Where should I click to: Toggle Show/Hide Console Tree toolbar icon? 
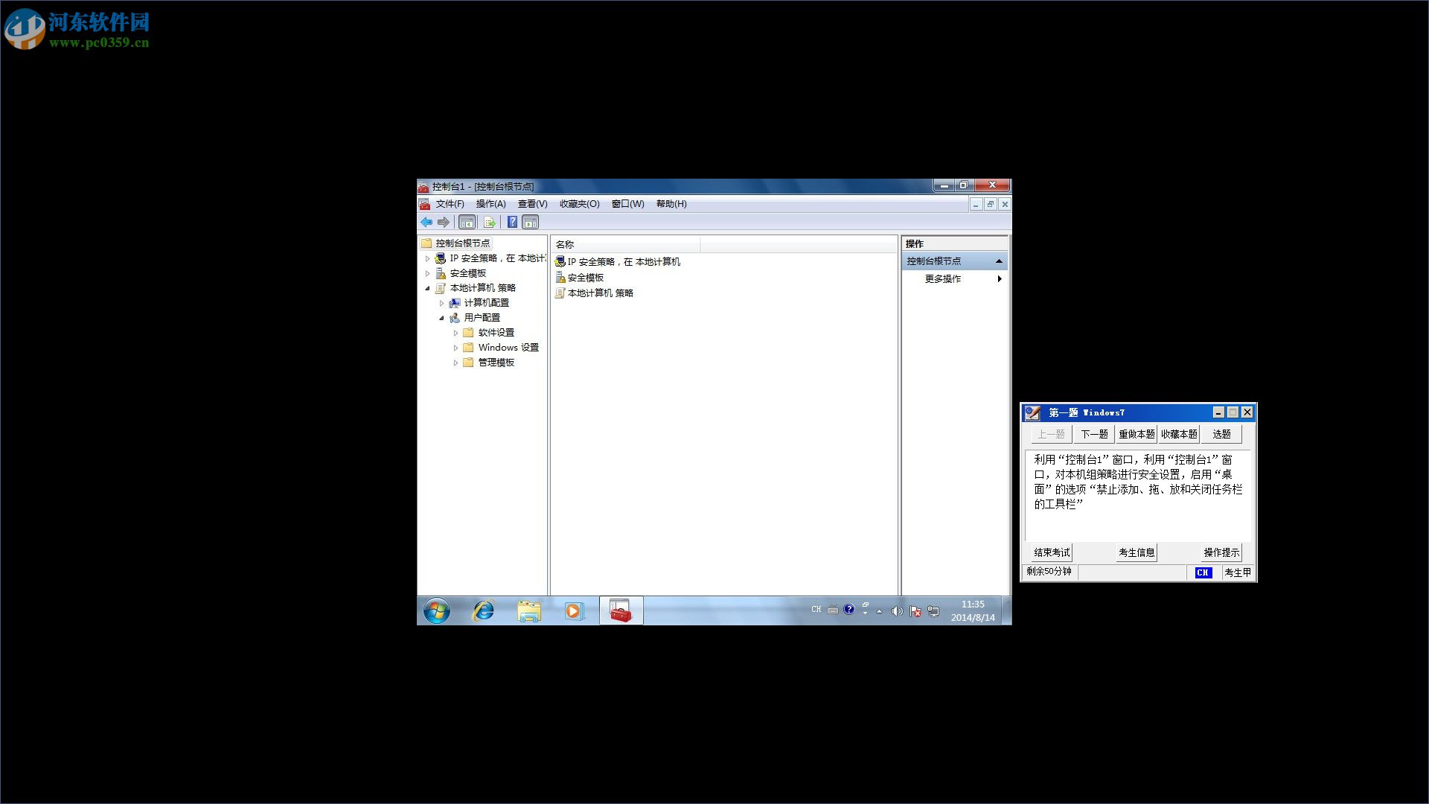(x=467, y=222)
